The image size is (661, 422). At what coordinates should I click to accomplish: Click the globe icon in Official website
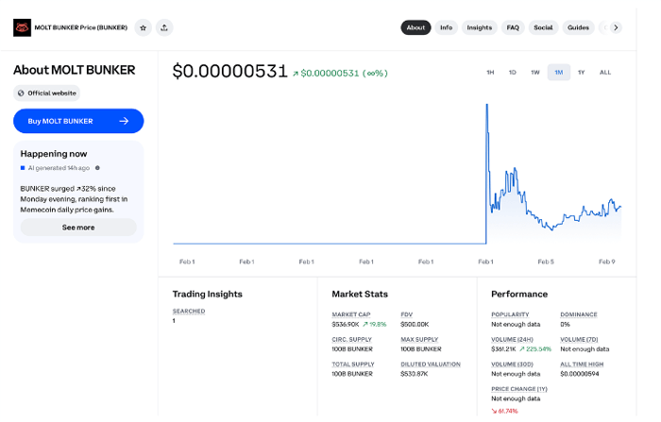point(21,93)
